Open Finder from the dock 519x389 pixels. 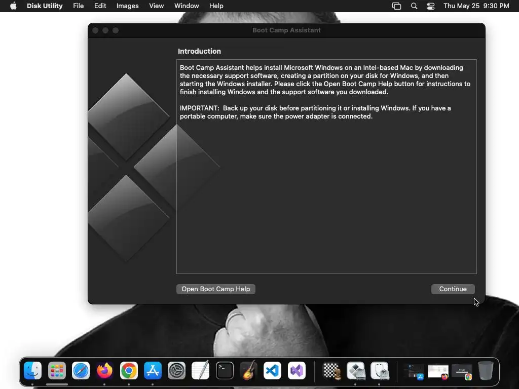[x=33, y=370]
